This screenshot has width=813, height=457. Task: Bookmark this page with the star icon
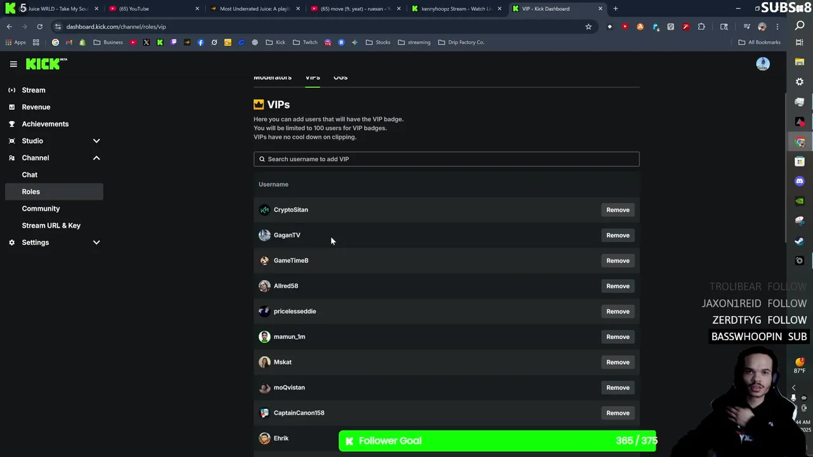588,27
